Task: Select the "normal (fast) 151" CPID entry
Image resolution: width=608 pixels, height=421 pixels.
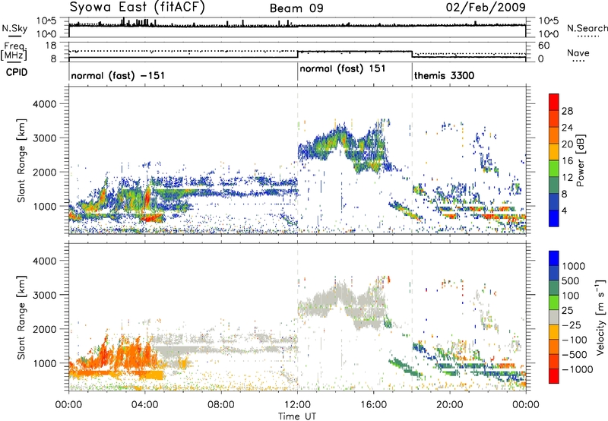Action: click(343, 69)
